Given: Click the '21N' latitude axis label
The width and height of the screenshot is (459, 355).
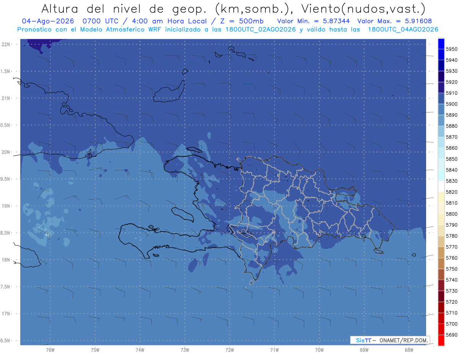Looking at the screenshot, I should [6, 98].
